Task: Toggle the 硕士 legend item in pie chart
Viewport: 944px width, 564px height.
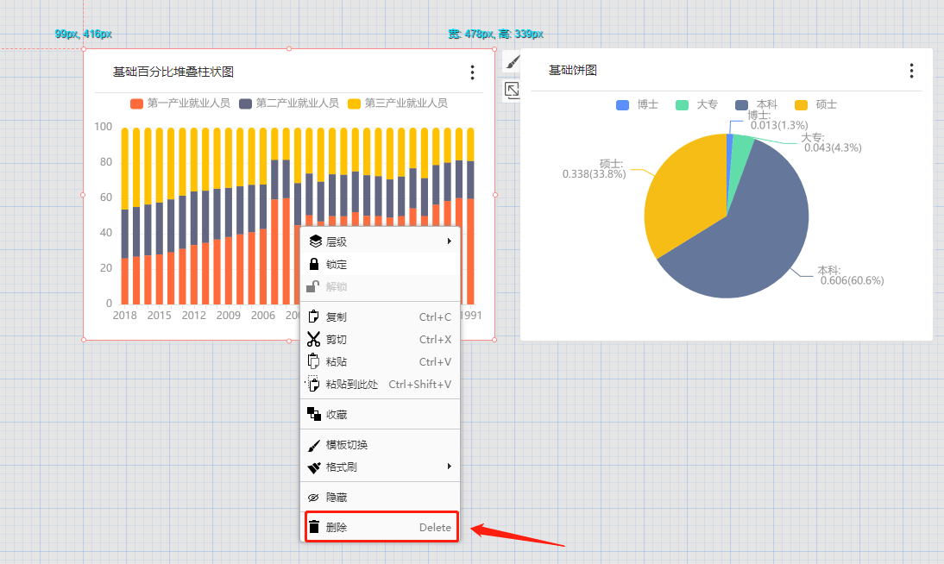Action: coord(815,104)
